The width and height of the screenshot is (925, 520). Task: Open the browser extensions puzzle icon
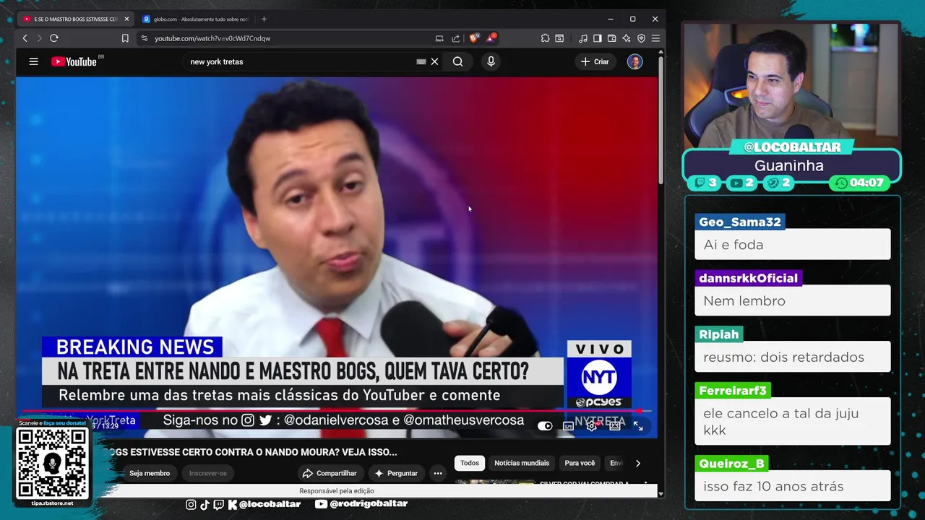545,38
